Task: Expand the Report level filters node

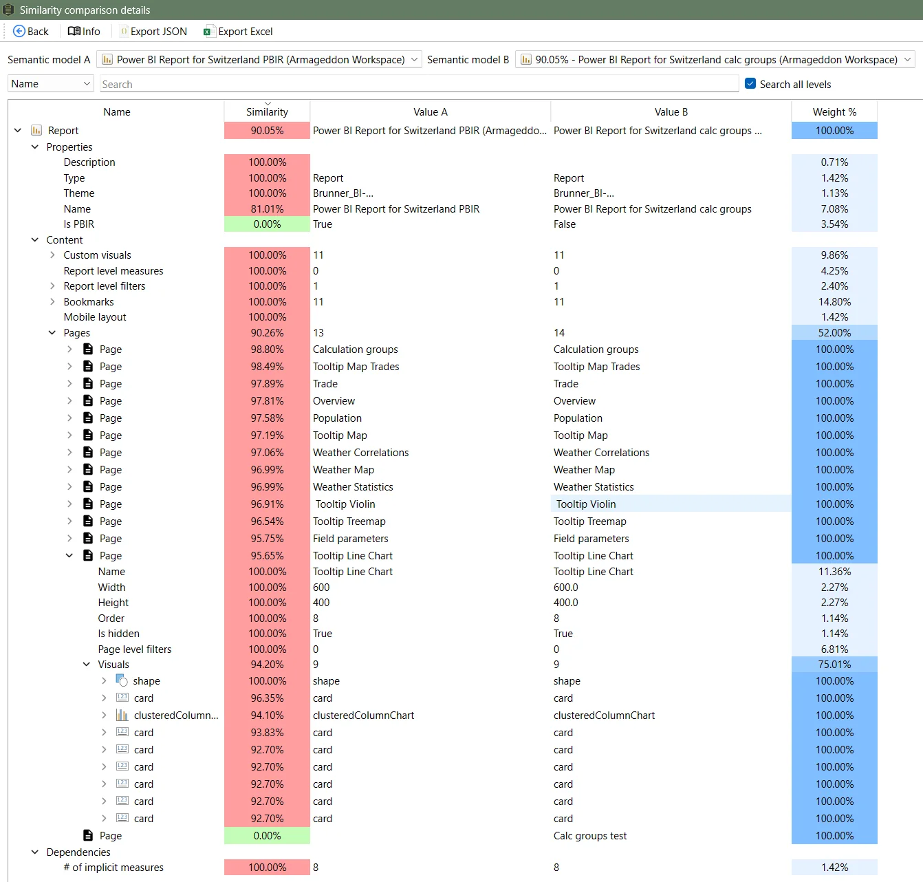Action: tap(52, 286)
